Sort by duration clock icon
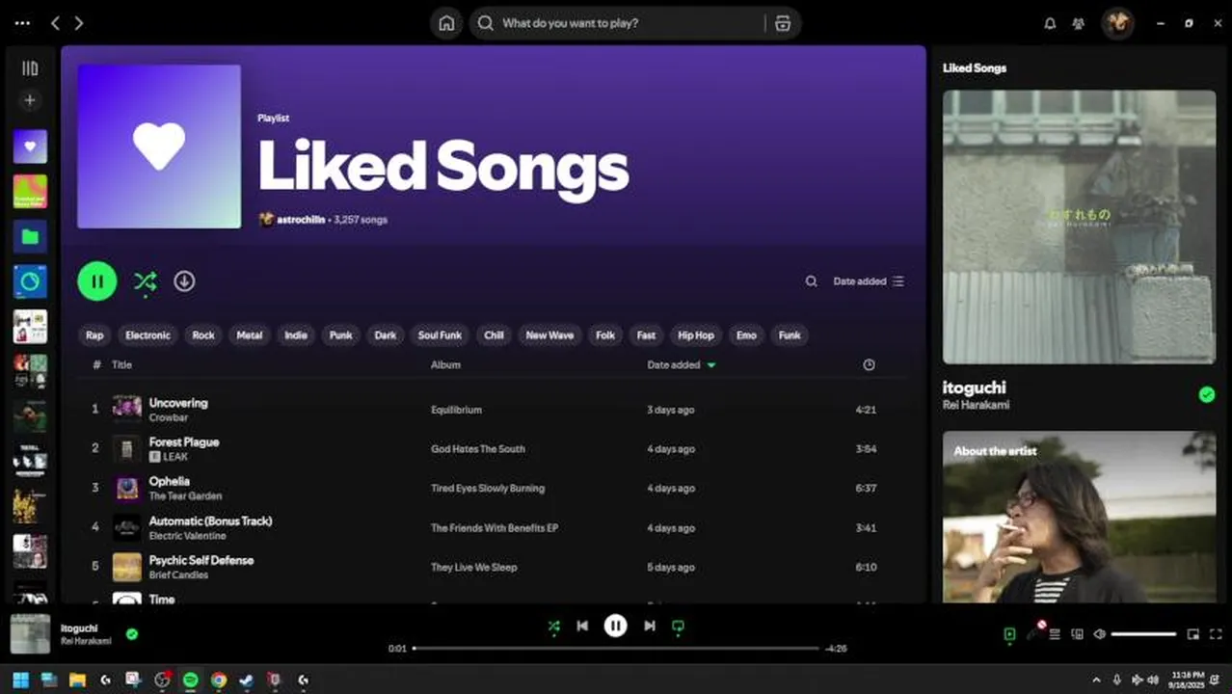This screenshot has height=694, width=1232. click(869, 365)
